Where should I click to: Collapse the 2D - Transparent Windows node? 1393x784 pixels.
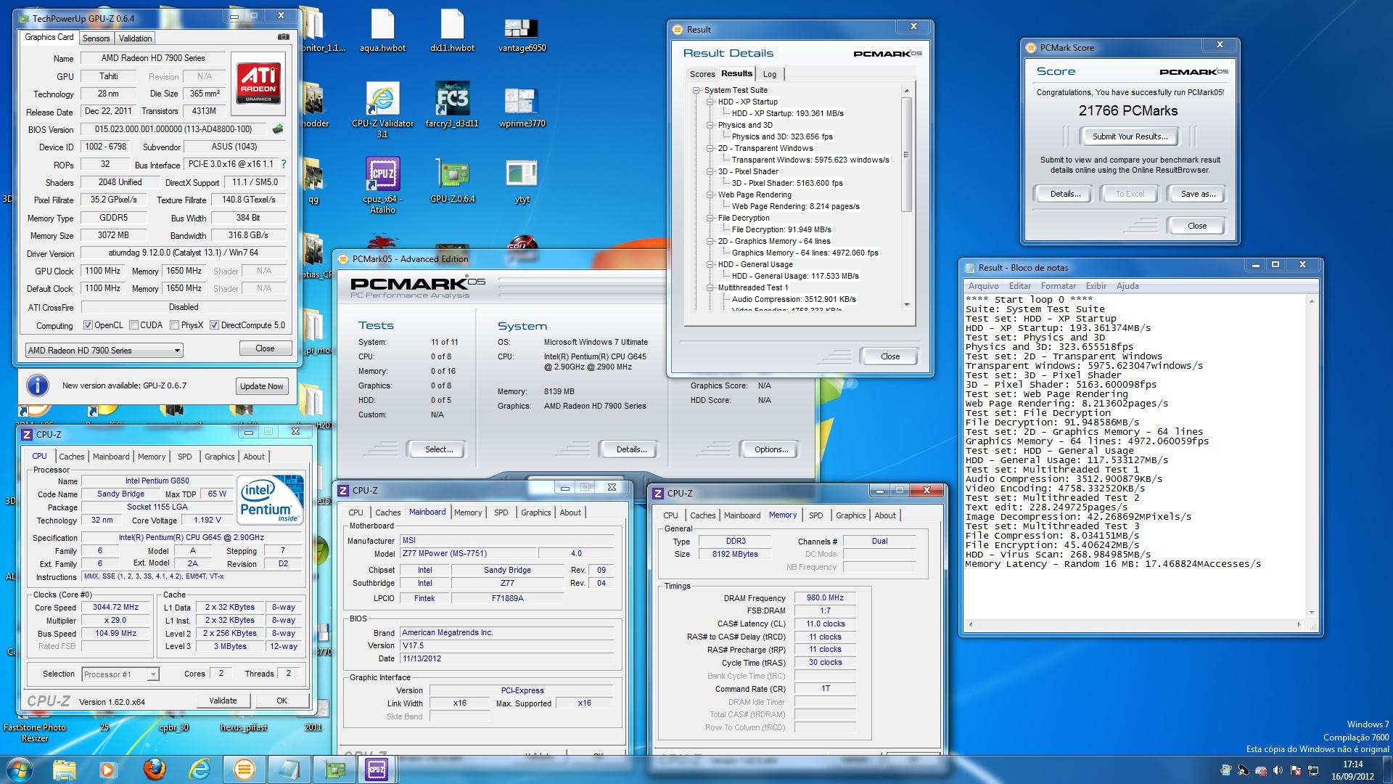710,149
